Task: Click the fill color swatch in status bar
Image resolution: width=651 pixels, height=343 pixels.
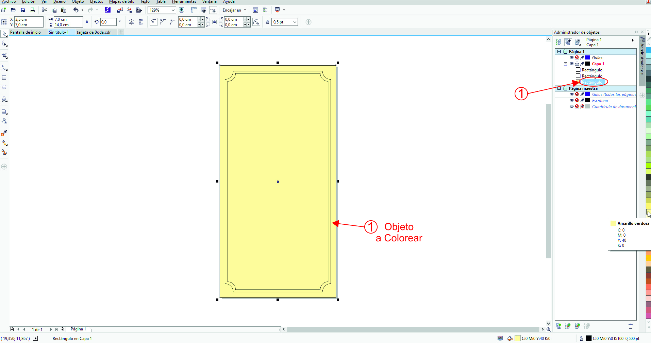Action: point(517,338)
